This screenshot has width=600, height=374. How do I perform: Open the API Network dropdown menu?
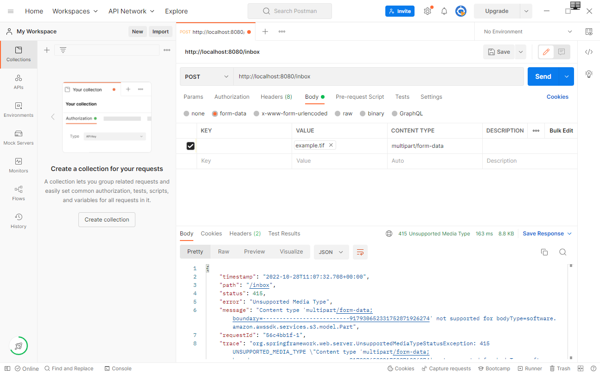tap(132, 11)
